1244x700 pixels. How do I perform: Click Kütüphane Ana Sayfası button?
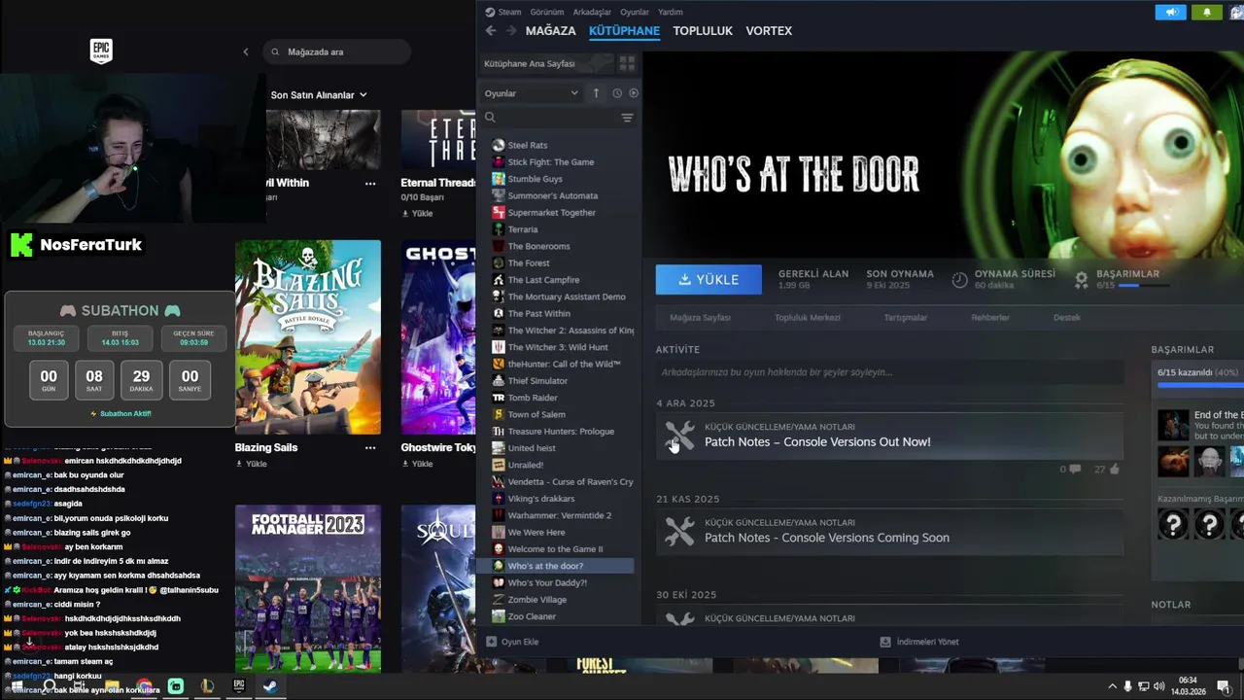coord(547,63)
